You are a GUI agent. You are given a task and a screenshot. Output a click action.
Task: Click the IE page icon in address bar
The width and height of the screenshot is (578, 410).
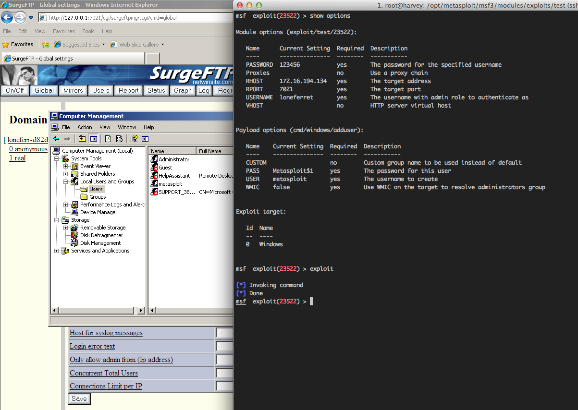(x=43, y=18)
